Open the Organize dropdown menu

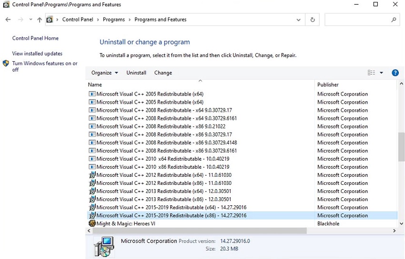tap(105, 73)
